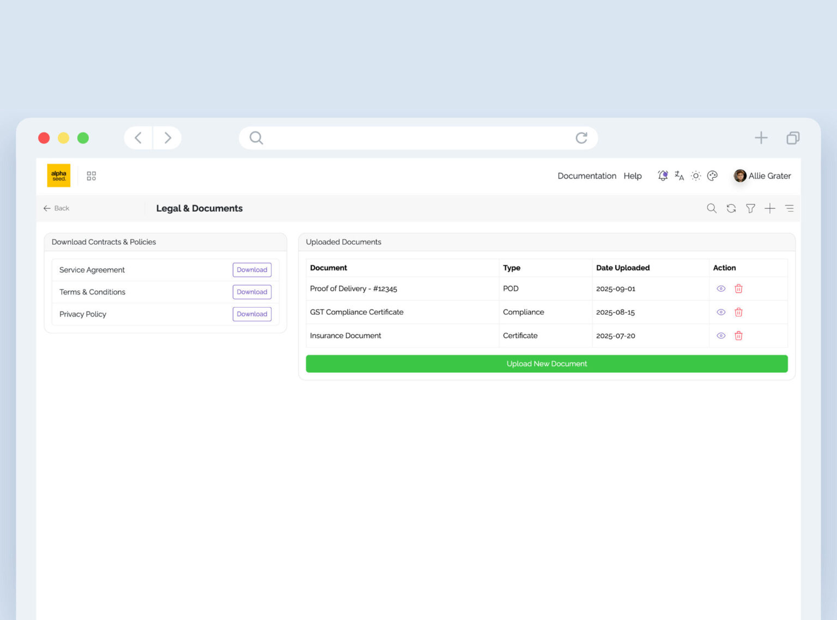
Task: Download the Service Agreement
Action: 252,270
